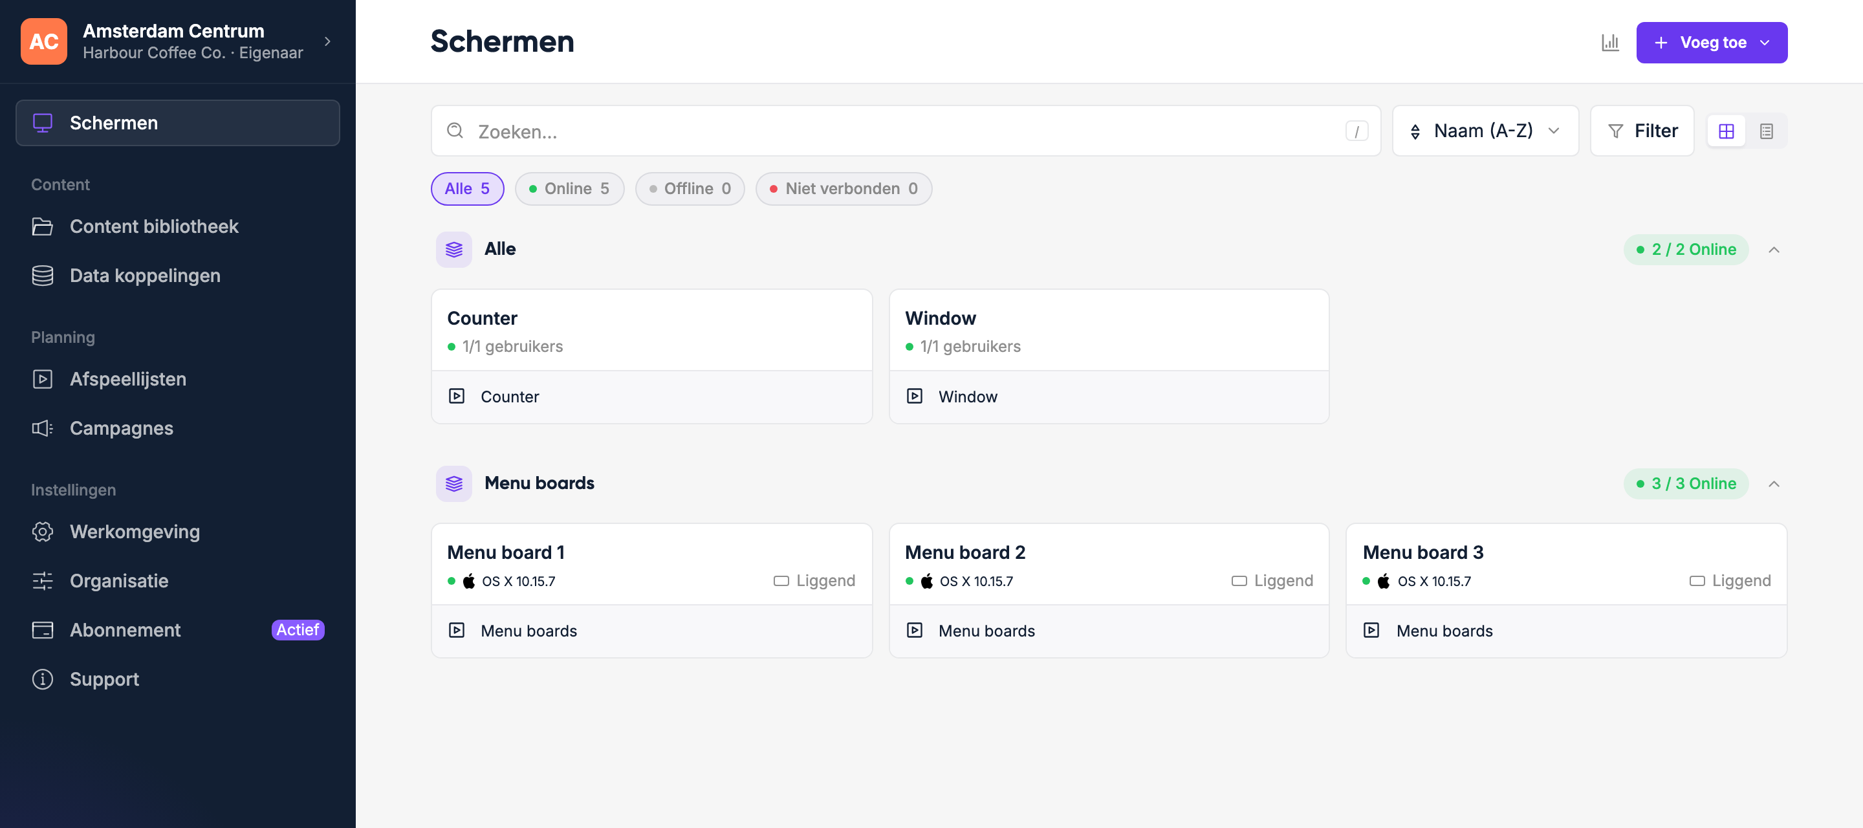Open the statistics chart icon
The width and height of the screenshot is (1863, 828).
pos(1610,43)
